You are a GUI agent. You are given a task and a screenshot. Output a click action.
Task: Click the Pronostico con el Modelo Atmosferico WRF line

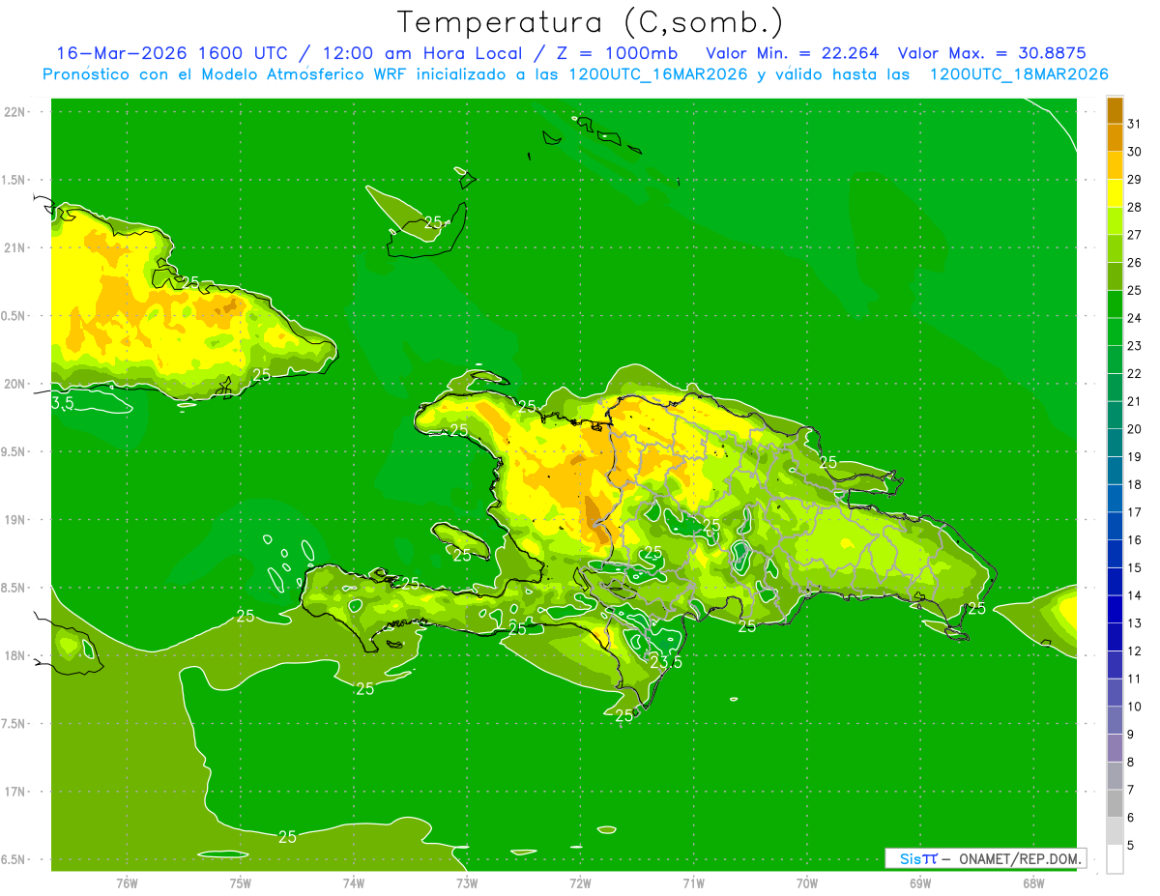tap(575, 74)
